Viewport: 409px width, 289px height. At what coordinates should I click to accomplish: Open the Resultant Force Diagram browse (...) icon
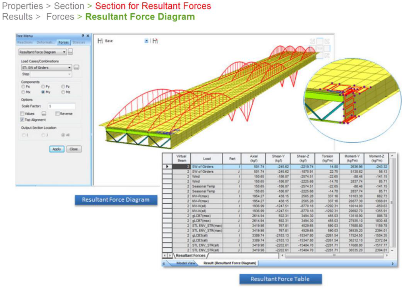(71, 52)
